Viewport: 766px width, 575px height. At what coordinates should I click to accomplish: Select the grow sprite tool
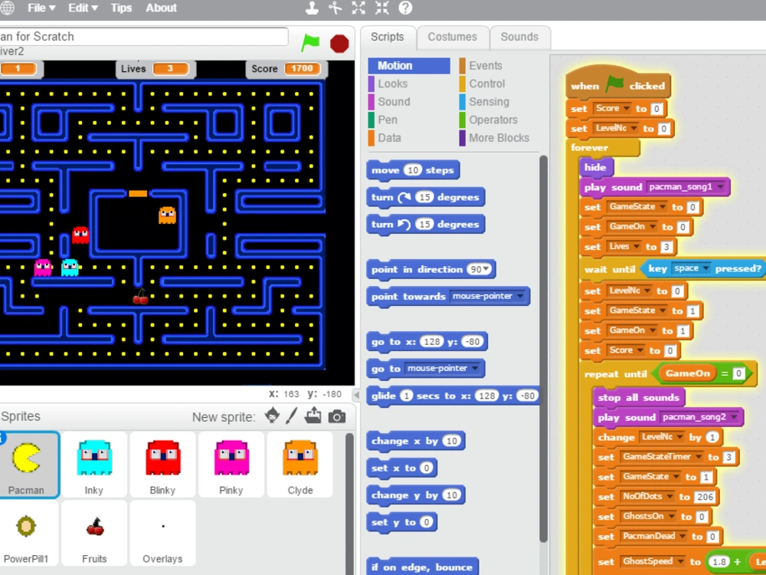[358, 8]
